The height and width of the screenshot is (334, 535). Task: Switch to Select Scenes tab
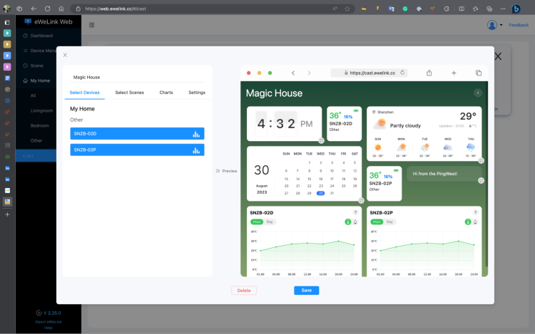tap(129, 93)
